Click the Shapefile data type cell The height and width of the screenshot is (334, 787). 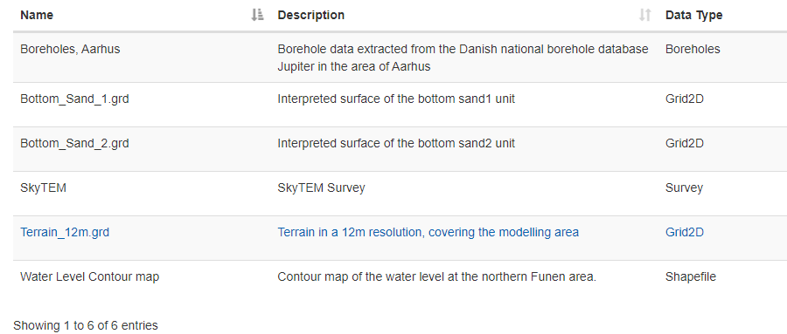pos(691,276)
